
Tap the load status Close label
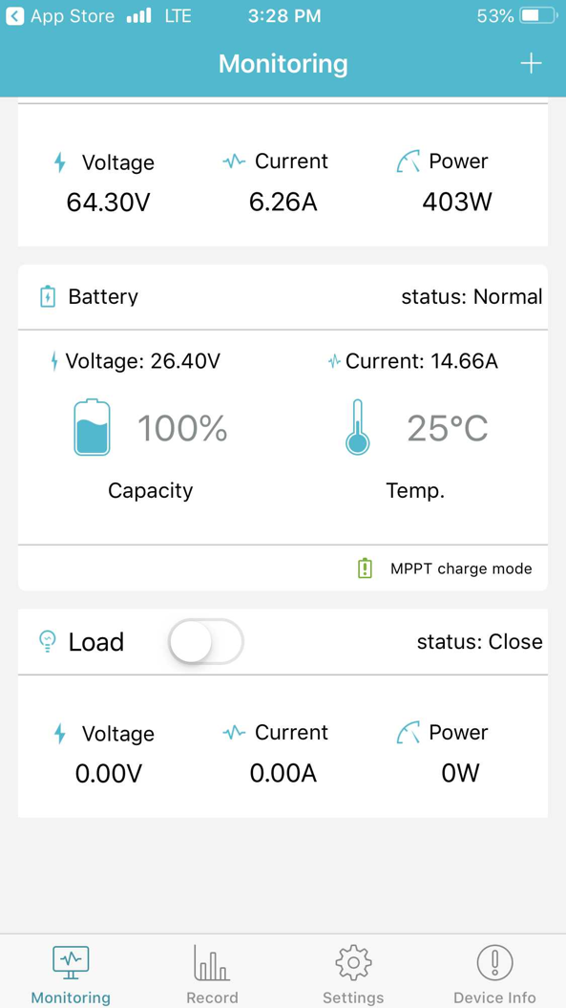(479, 641)
